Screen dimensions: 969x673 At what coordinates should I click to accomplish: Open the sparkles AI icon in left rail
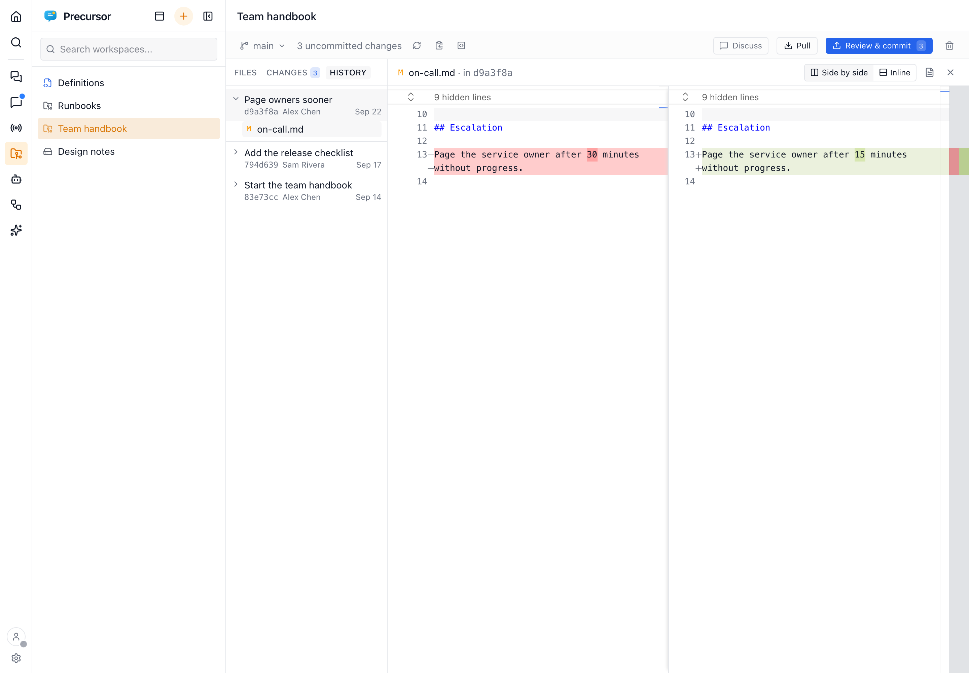[x=16, y=230]
